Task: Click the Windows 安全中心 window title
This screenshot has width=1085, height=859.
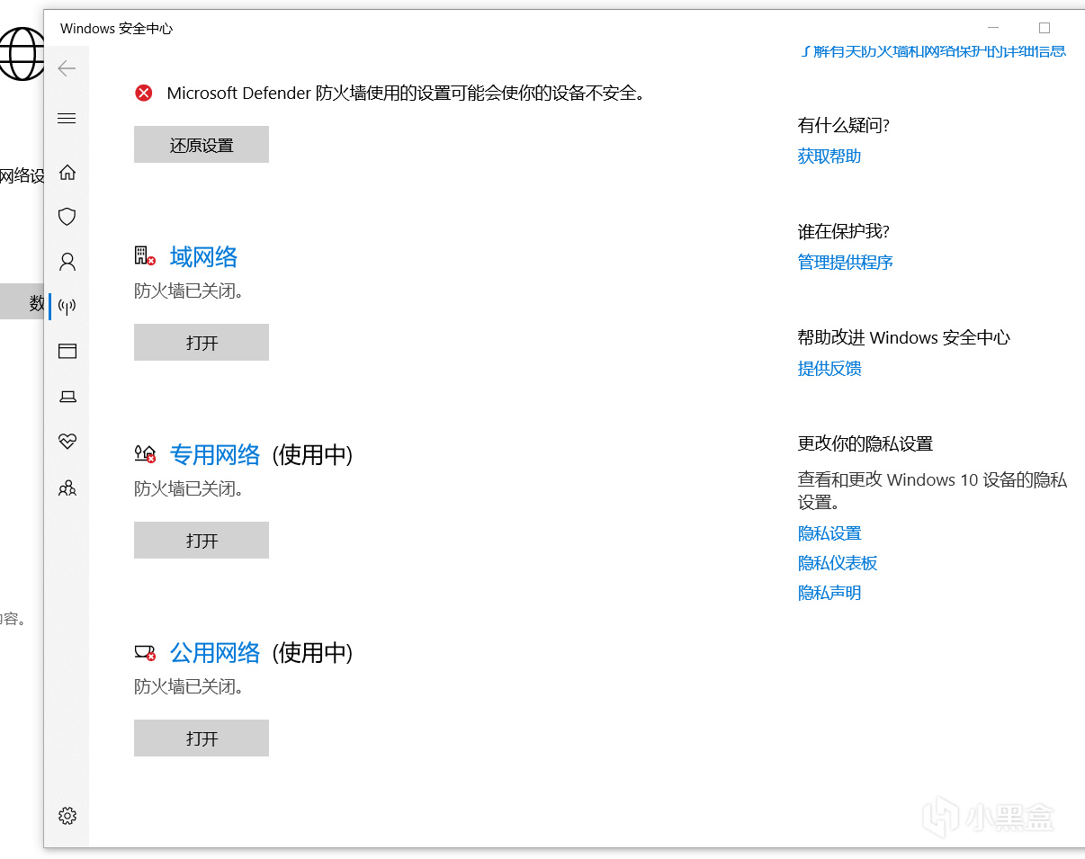Action: [116, 29]
